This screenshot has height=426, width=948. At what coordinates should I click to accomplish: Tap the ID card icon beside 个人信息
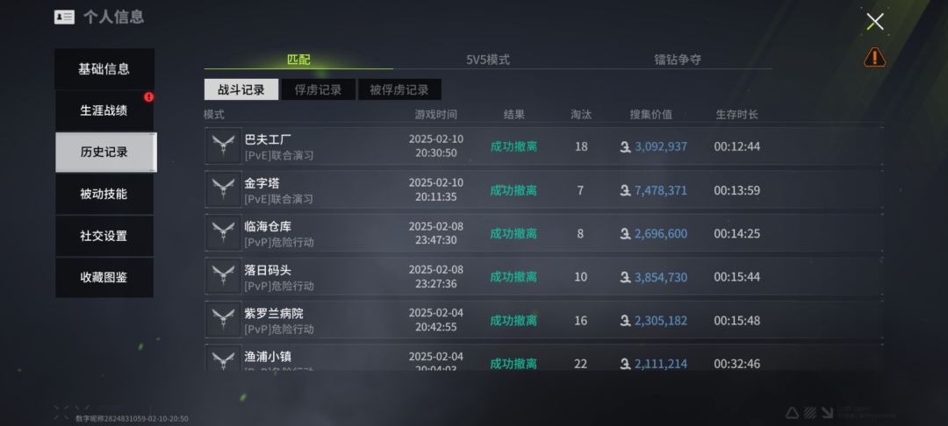point(64,17)
